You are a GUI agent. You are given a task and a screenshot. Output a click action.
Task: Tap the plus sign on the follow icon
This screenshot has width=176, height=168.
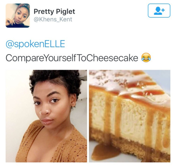pos(163,10)
